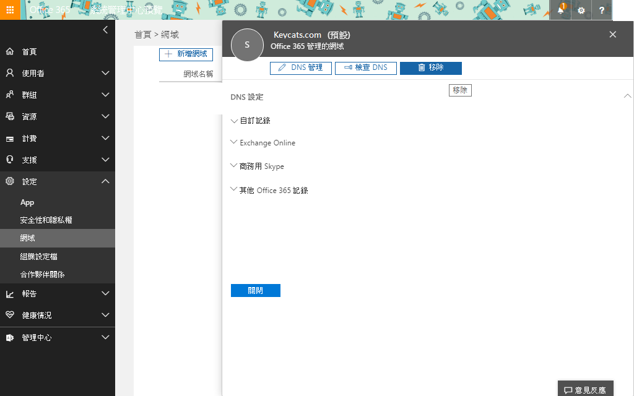
Task: Click the home icon beside 首頁
Action: point(10,51)
